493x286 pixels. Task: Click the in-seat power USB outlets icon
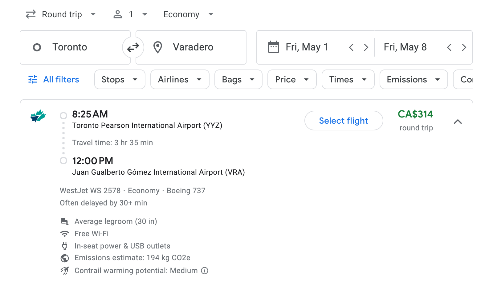[65, 246]
